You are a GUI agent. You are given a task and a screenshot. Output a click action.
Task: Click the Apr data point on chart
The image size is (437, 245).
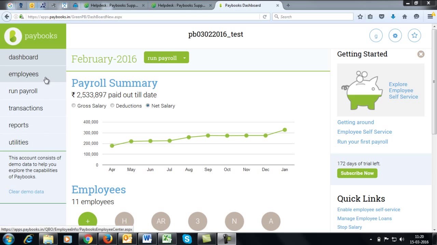(112, 146)
